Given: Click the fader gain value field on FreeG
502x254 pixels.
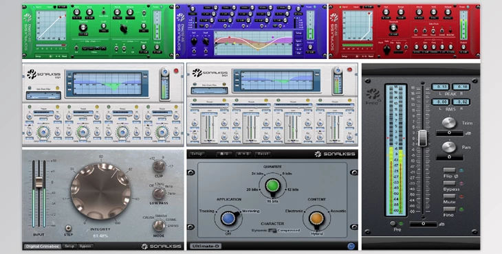Looking at the screenshot, I should (x=423, y=224).
